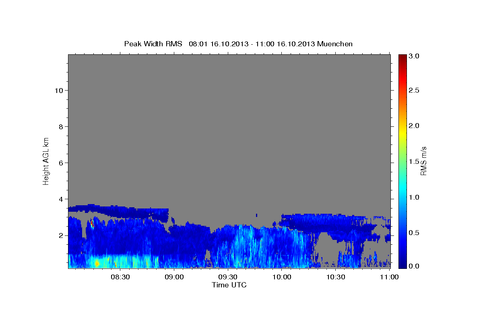The height and width of the screenshot is (322, 483).
Task: Click the dark blue bottom of colorbar
Action: (x=402, y=265)
